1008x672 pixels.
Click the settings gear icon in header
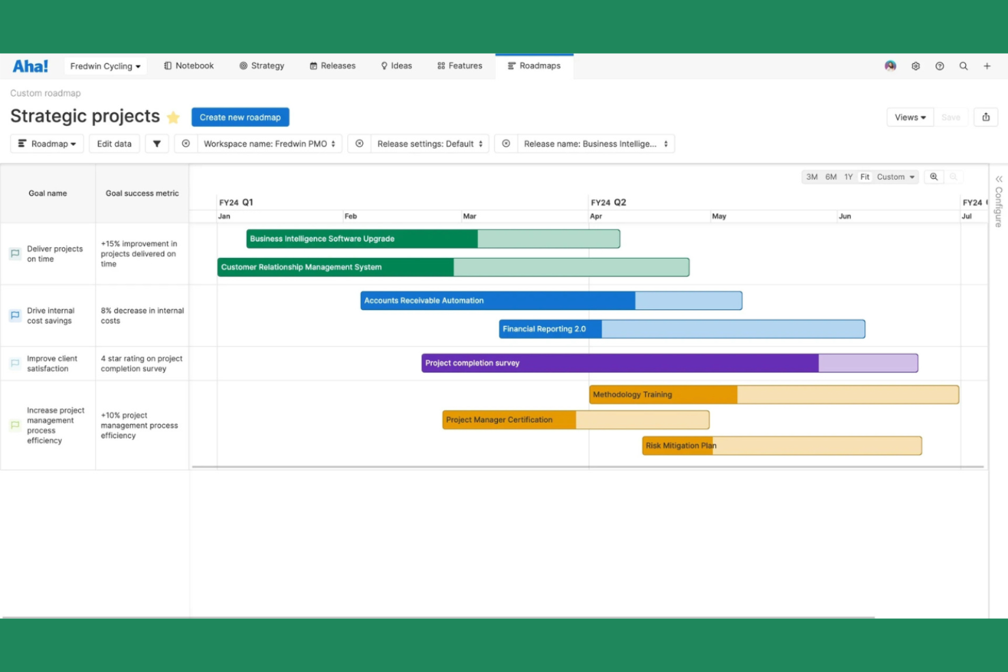click(x=915, y=66)
